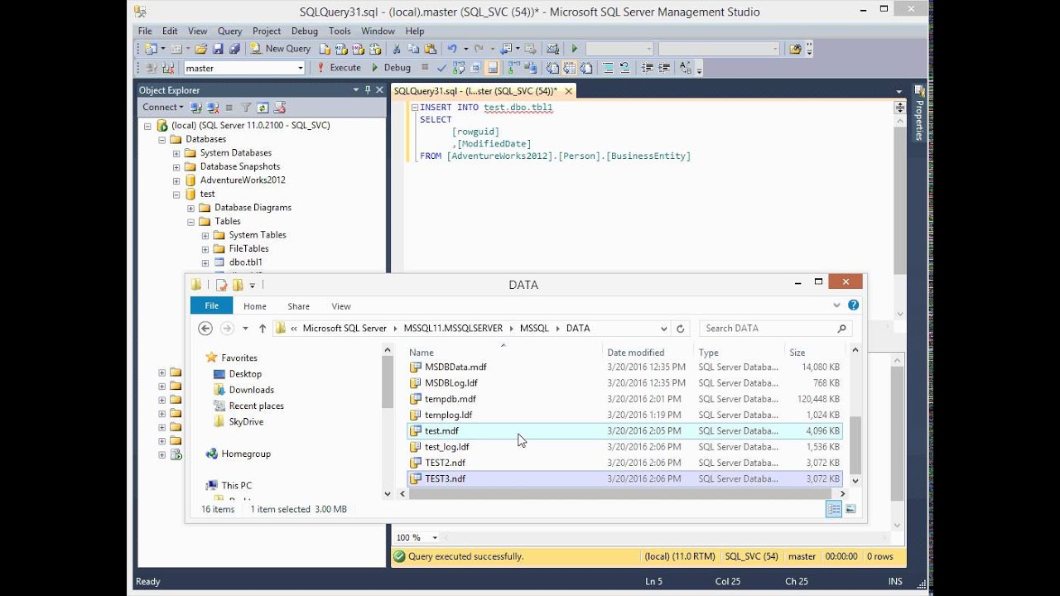
Task: Expand the AdventureWorks2012 database node
Action: pos(176,180)
